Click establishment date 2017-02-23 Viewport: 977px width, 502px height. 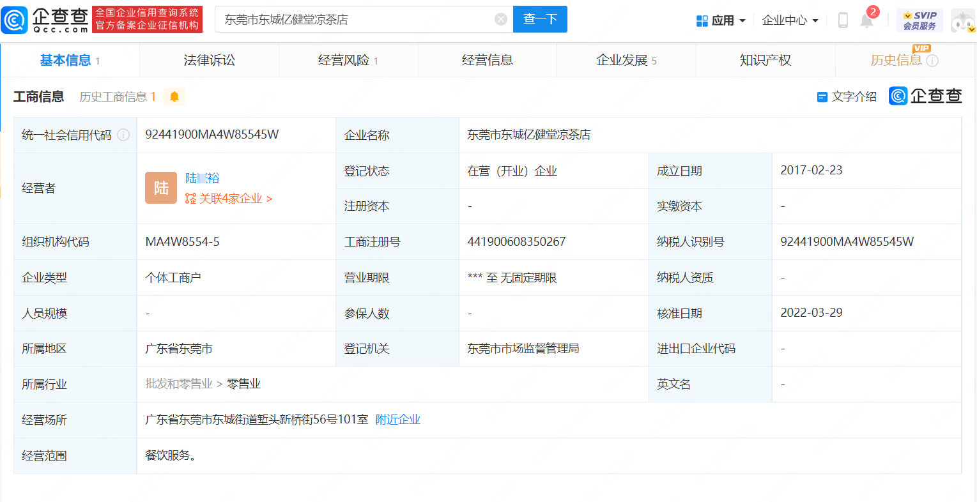(812, 170)
